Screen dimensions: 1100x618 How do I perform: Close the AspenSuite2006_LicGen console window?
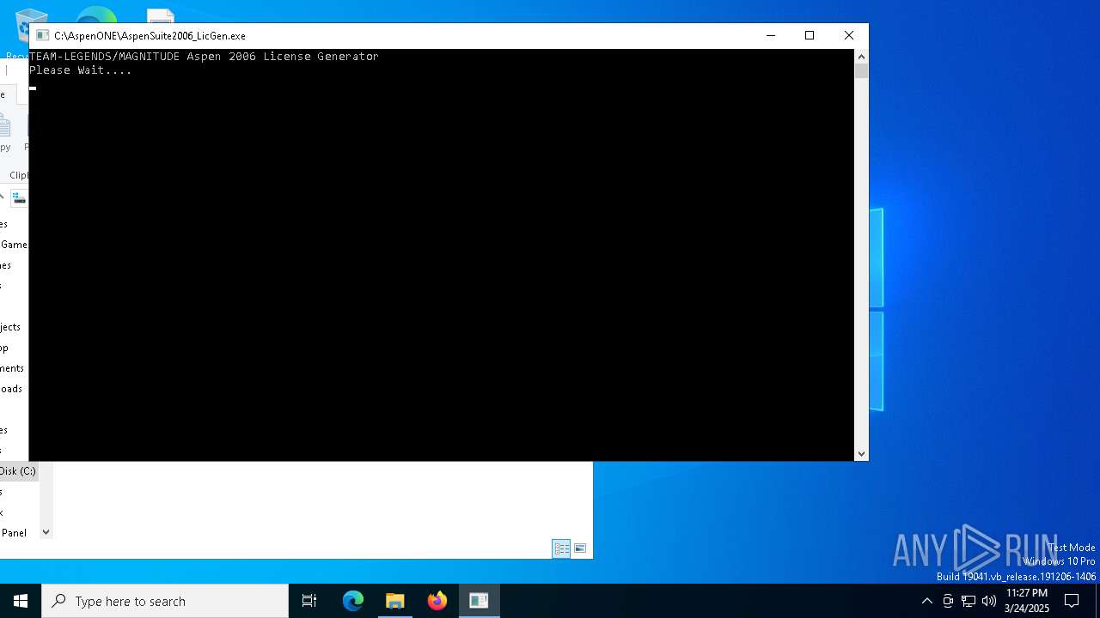tap(849, 35)
